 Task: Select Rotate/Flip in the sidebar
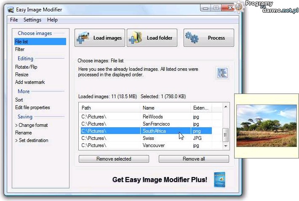tap(26, 67)
